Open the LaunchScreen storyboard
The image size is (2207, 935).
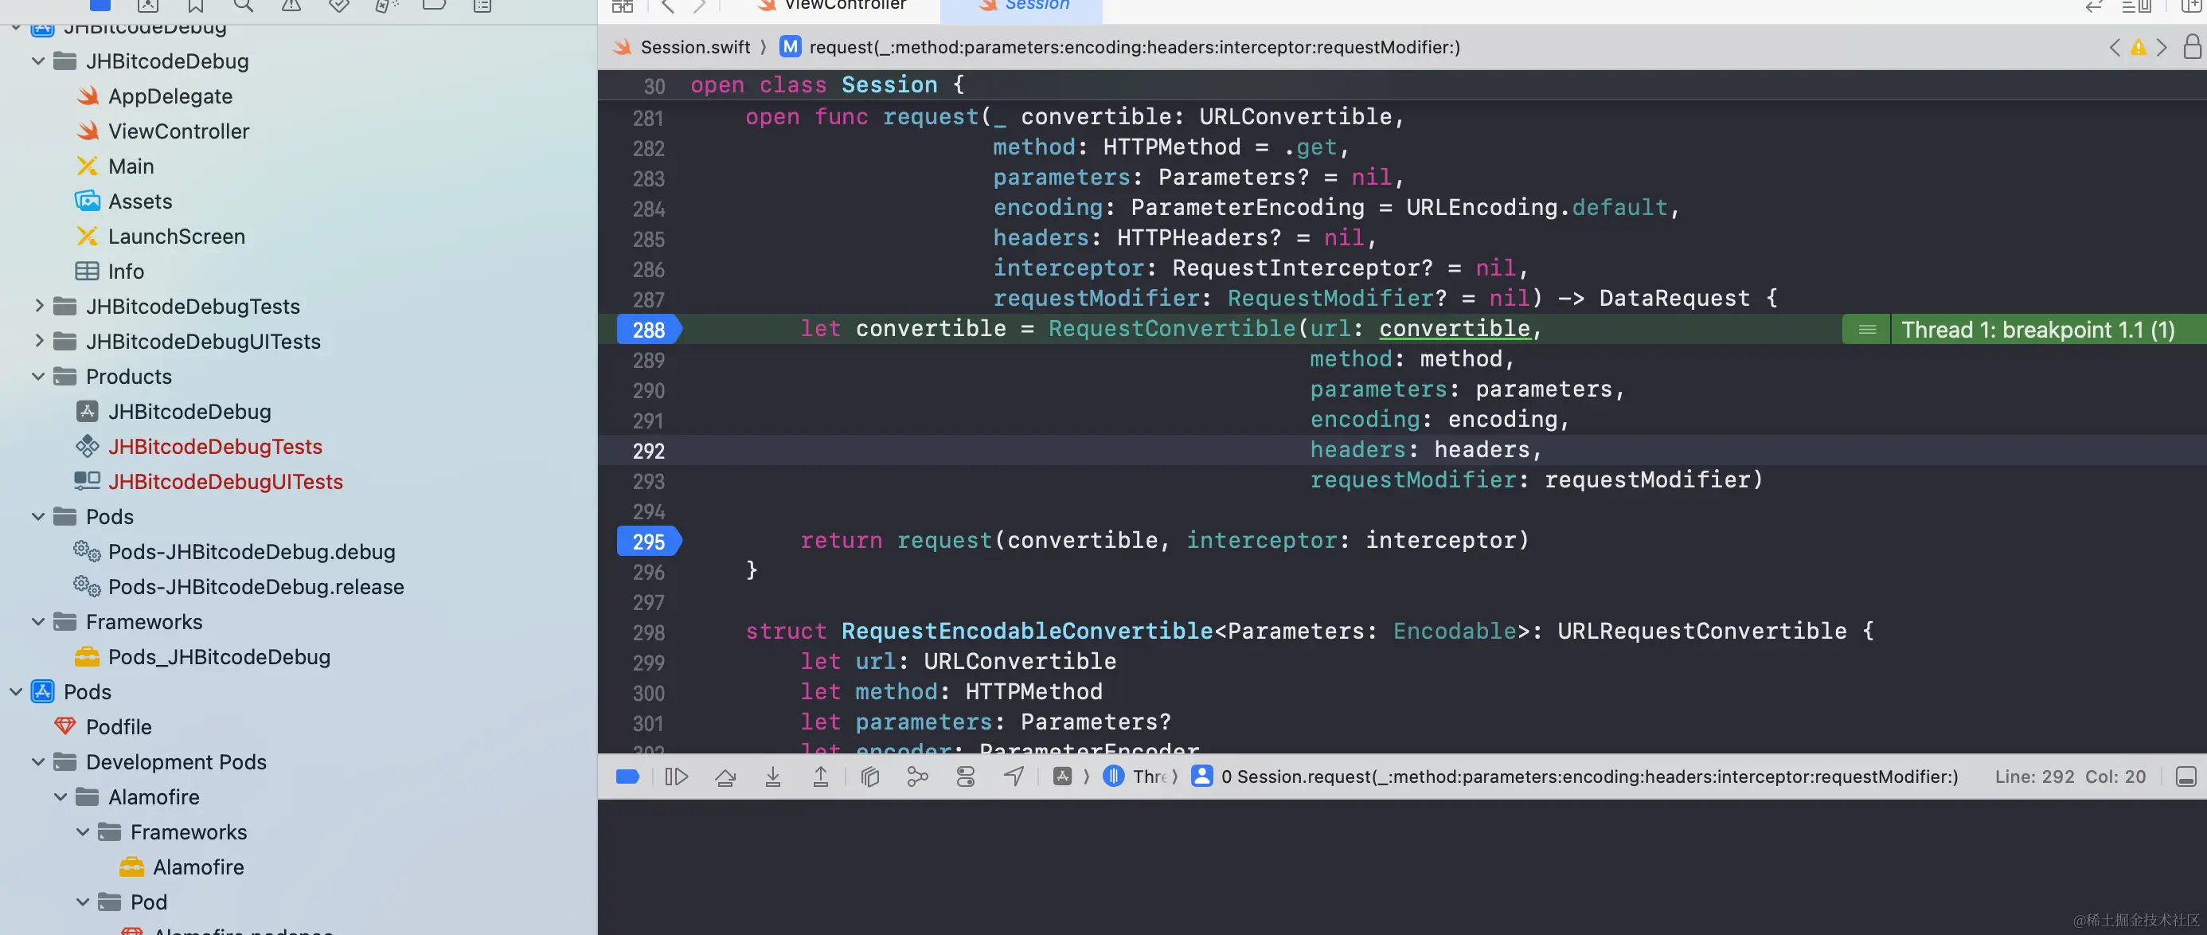click(176, 237)
